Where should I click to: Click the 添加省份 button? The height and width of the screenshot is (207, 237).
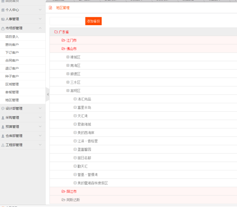[x=93, y=21]
